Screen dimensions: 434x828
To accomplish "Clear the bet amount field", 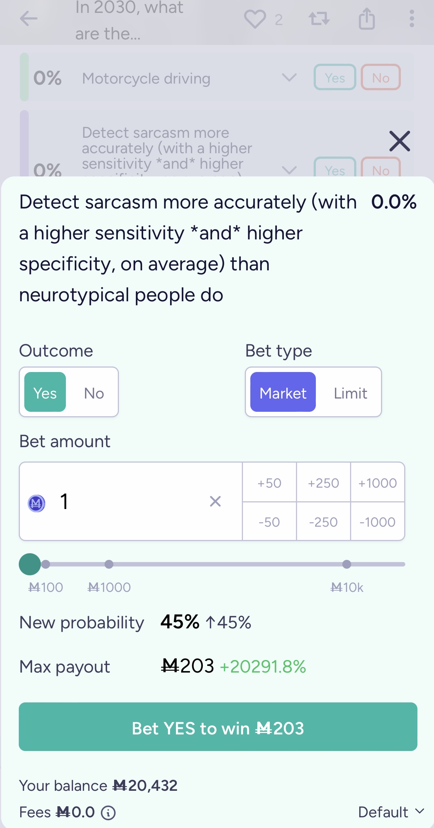I will pos(215,501).
